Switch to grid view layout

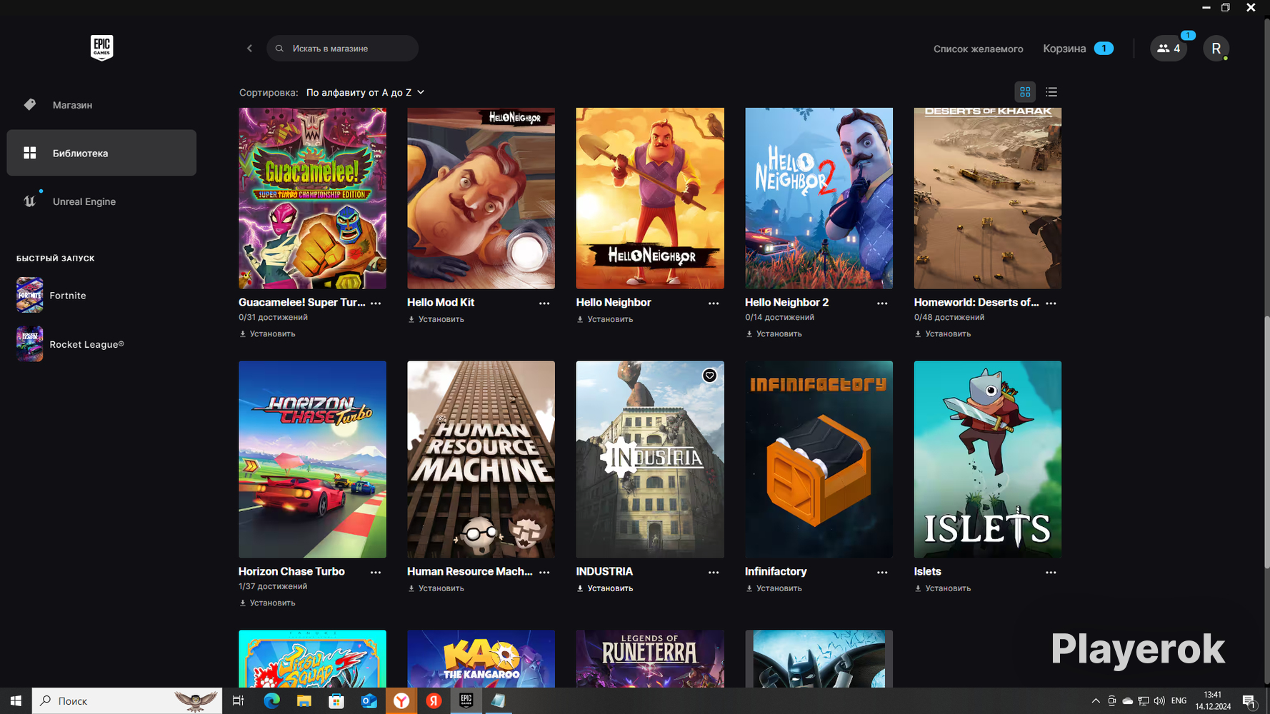pos(1025,92)
